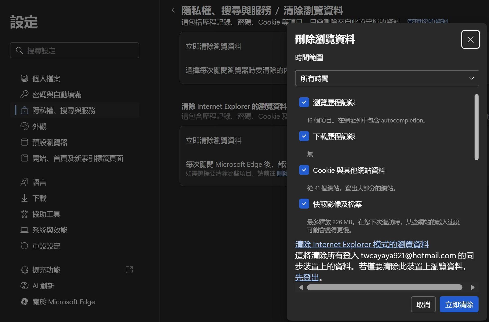Select 預設瀏覽器 in settings sidebar
This screenshot has height=322, width=489.
(74, 142)
